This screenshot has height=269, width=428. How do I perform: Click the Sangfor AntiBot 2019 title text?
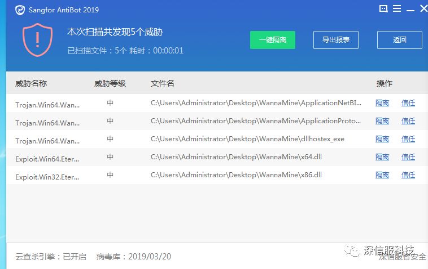click(x=64, y=10)
